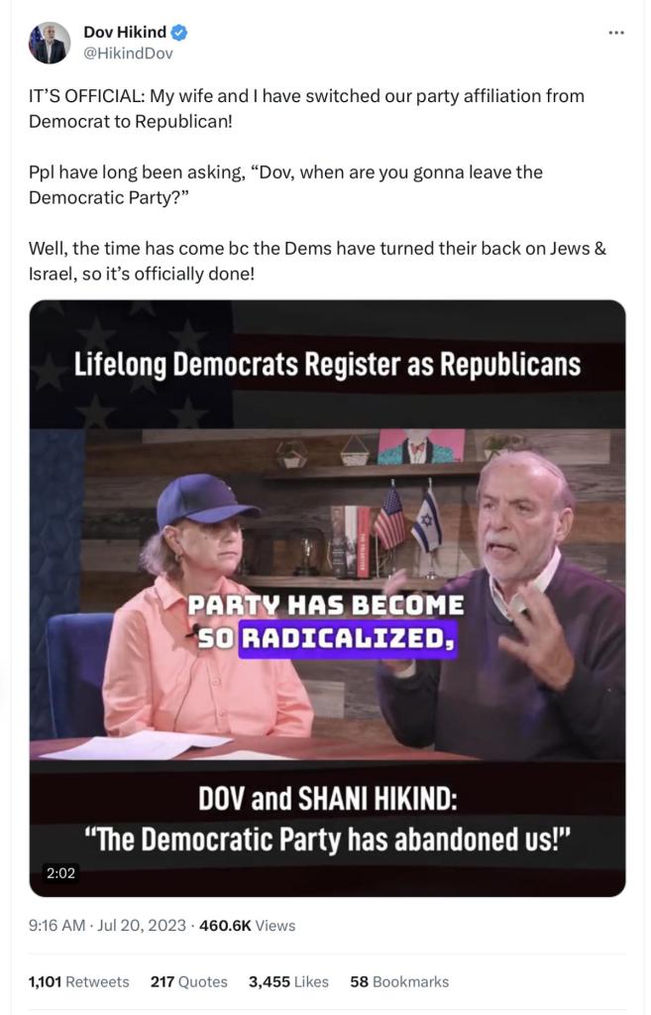Click the American flag in the video
The height and width of the screenshot is (1015, 651).
click(x=390, y=521)
